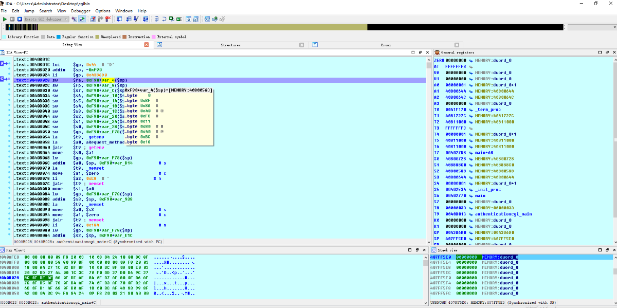
Task: Click the blue window icon with the magnifier
Action: click(x=189, y=19)
